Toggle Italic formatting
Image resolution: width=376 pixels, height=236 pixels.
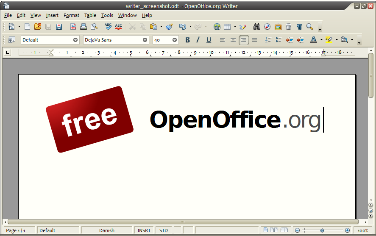[x=198, y=40]
